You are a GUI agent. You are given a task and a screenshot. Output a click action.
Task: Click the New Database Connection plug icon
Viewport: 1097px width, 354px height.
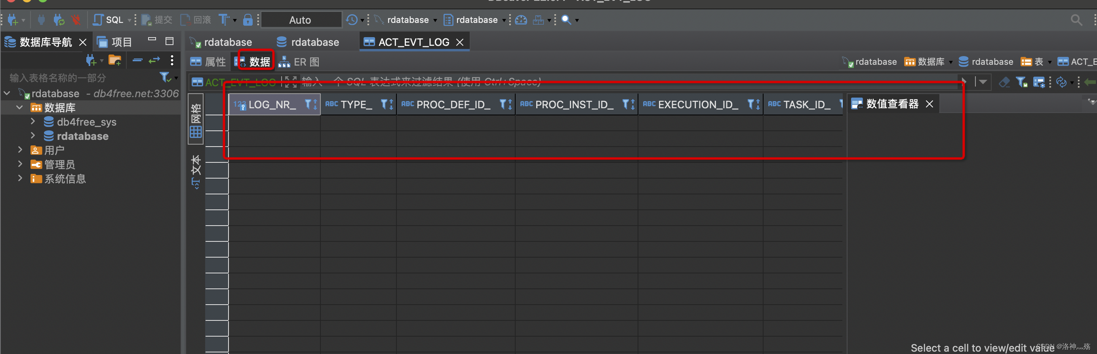(13, 19)
